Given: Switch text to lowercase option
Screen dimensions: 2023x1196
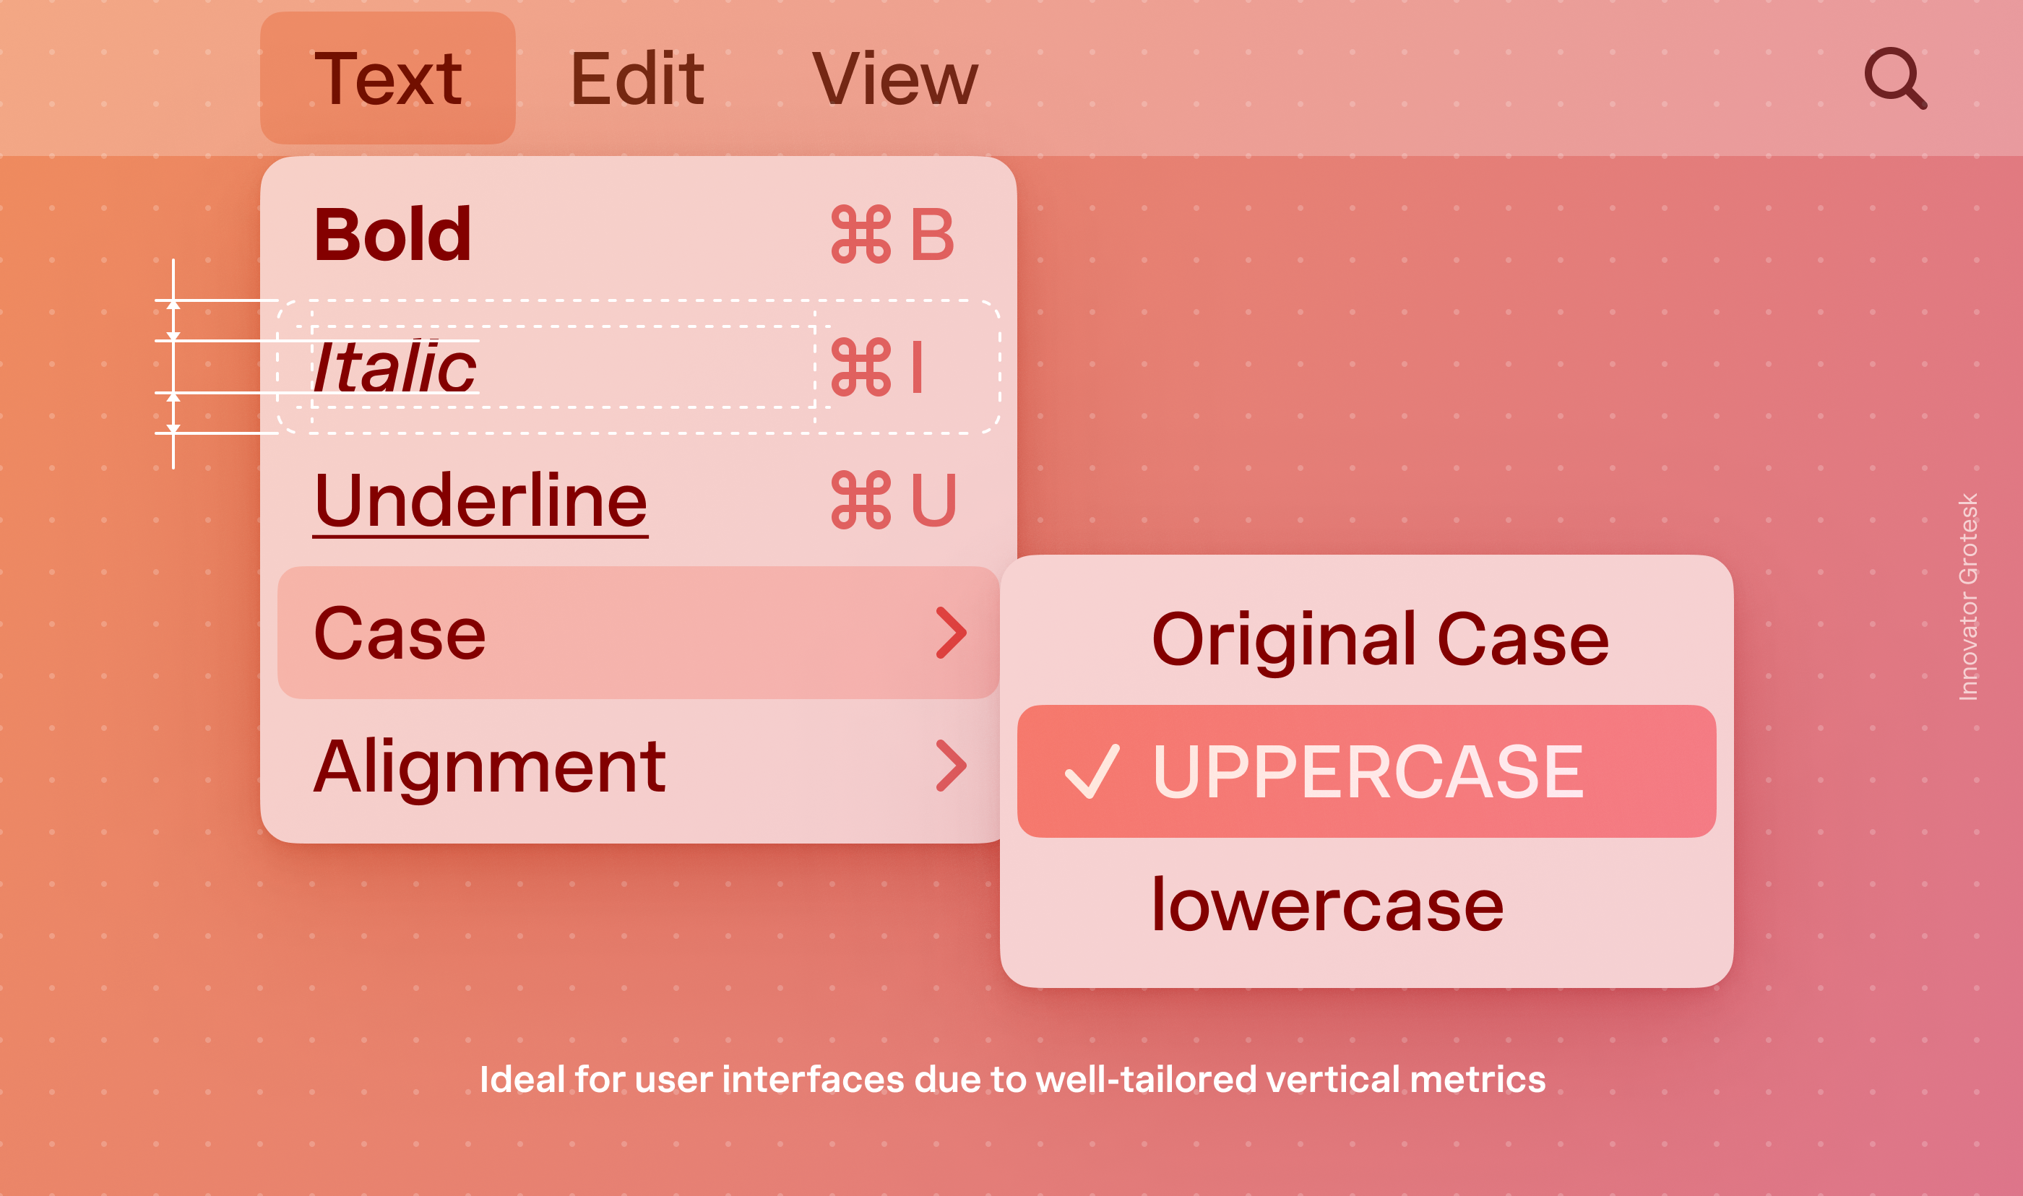Looking at the screenshot, I should [x=1327, y=905].
